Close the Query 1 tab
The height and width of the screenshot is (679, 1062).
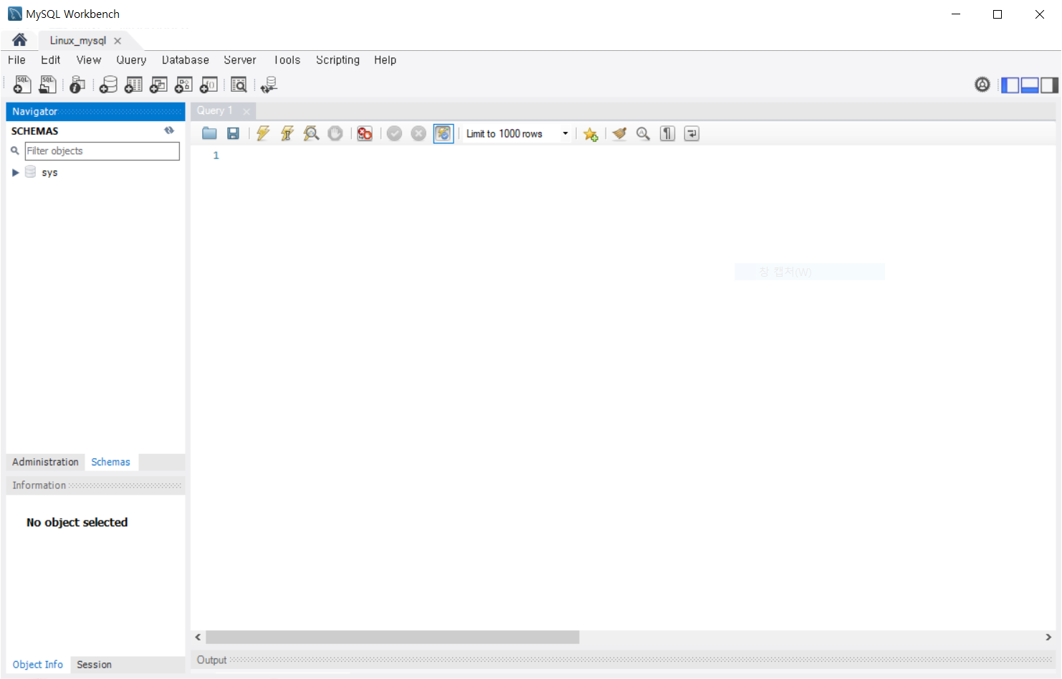pos(247,111)
